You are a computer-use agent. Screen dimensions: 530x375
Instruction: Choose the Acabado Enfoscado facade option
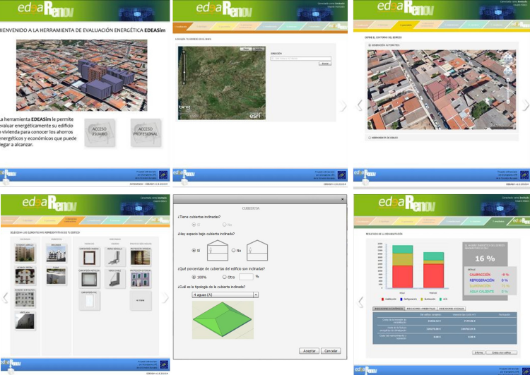click(25, 299)
